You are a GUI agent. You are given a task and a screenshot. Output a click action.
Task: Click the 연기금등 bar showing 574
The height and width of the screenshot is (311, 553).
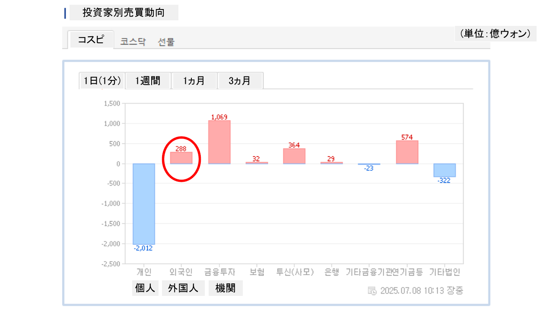407,152
